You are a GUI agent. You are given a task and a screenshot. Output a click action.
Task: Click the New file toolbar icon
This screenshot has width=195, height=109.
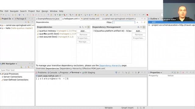[1, 15]
